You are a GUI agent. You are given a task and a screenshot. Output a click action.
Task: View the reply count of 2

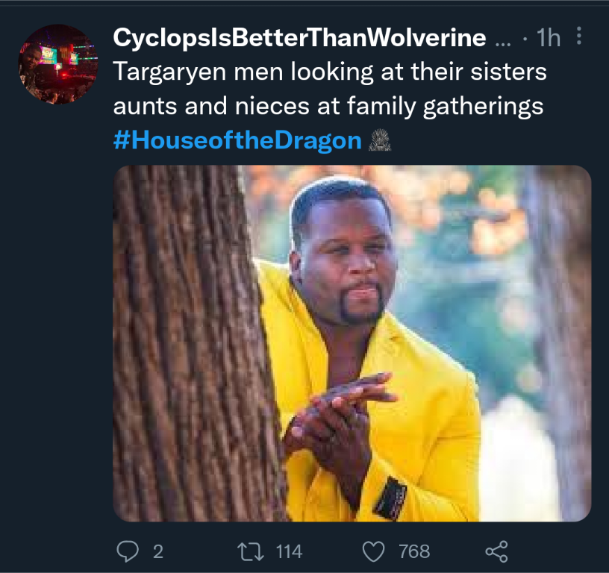click(x=157, y=551)
